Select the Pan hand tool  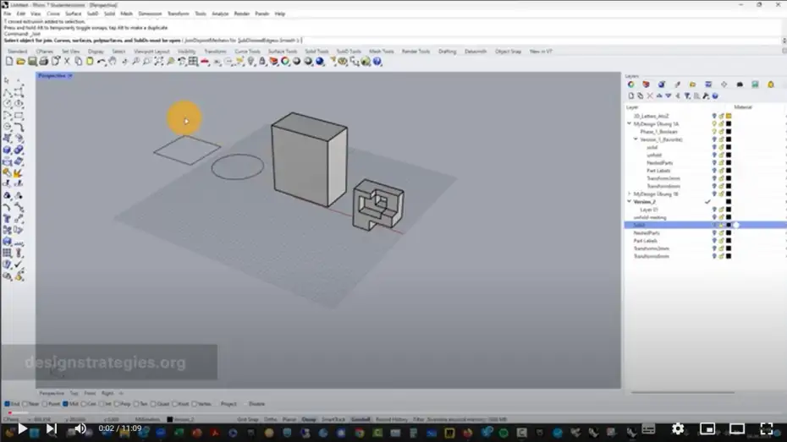click(x=113, y=61)
